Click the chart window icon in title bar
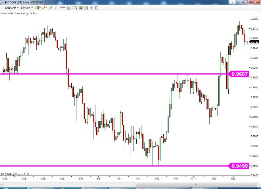 (x=2, y=2)
